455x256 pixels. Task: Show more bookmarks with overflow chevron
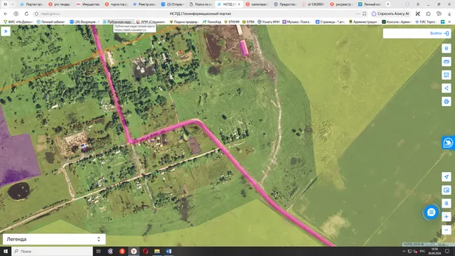click(x=449, y=22)
